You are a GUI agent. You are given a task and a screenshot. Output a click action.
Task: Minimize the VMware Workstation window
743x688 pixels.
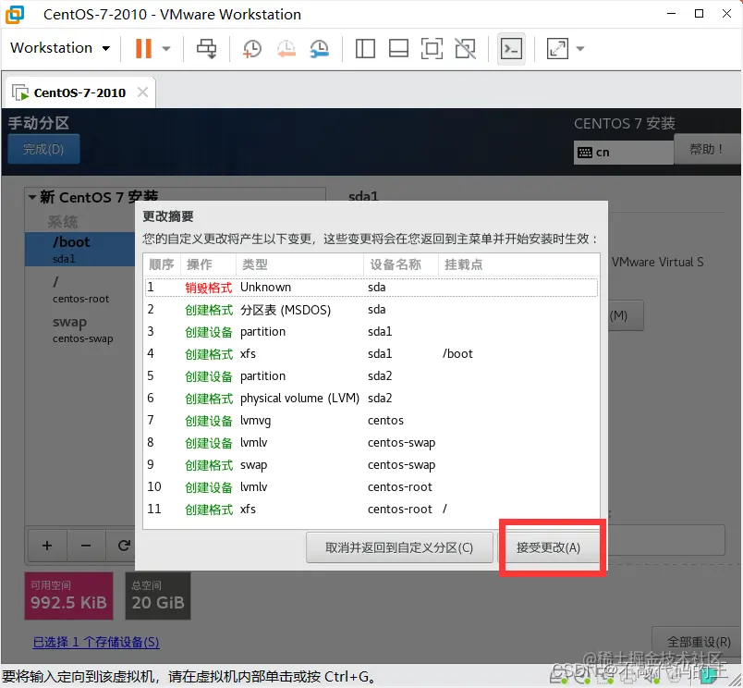click(x=671, y=14)
